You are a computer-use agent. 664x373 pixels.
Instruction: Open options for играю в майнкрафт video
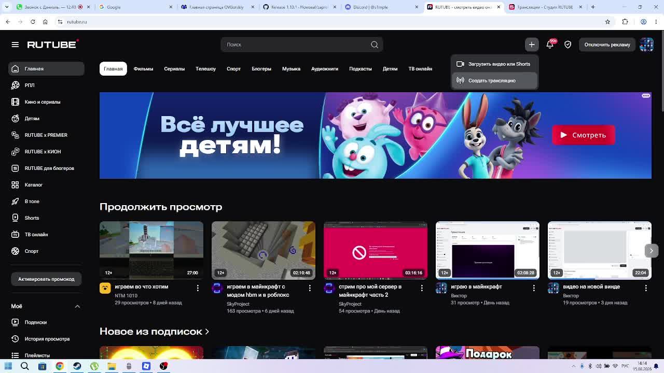pos(534,288)
